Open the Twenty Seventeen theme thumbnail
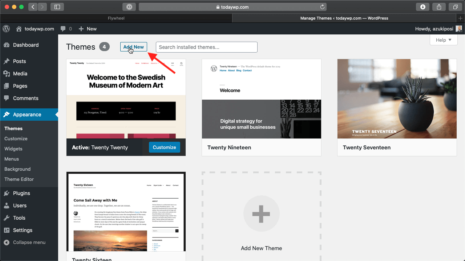Image resolution: width=465 pixels, height=261 pixels. point(397,99)
